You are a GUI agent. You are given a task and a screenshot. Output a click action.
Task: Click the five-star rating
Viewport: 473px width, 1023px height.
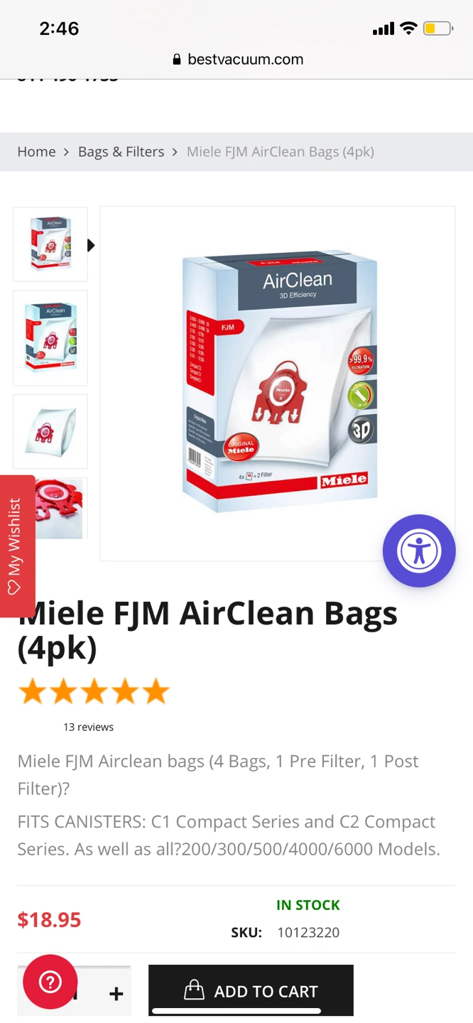94,691
